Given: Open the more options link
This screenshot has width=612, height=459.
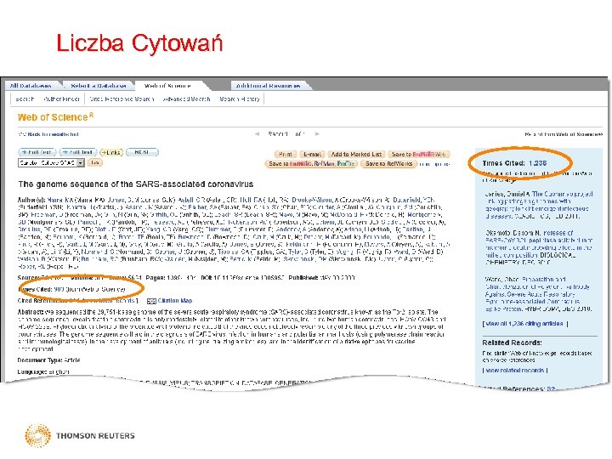Looking at the screenshot, I should [434, 164].
